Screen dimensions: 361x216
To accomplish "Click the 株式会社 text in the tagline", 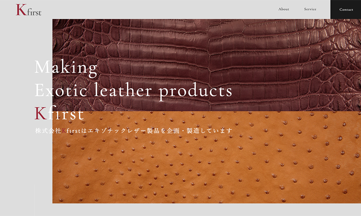I will click(x=48, y=131).
